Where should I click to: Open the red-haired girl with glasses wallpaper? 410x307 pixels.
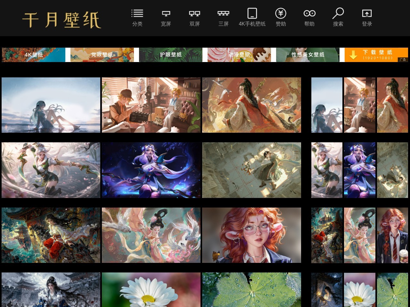click(x=251, y=235)
